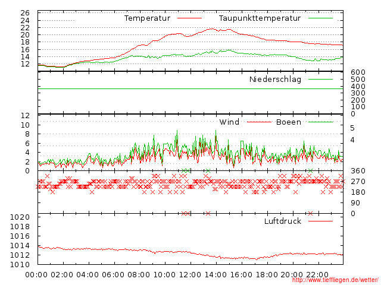Click the 16 temperature axis value
Image resolution: width=381 pixels, height=285 pixels.
tap(25, 49)
